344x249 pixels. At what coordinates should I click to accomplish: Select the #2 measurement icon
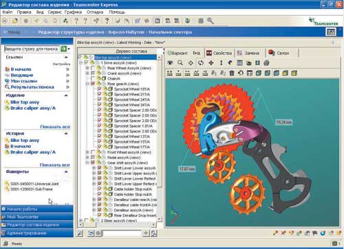coord(223,73)
